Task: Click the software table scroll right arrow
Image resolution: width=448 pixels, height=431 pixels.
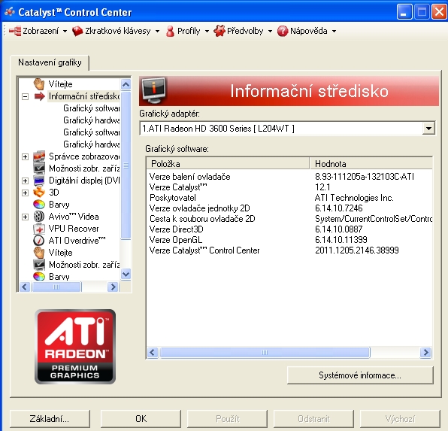Action: [425, 352]
